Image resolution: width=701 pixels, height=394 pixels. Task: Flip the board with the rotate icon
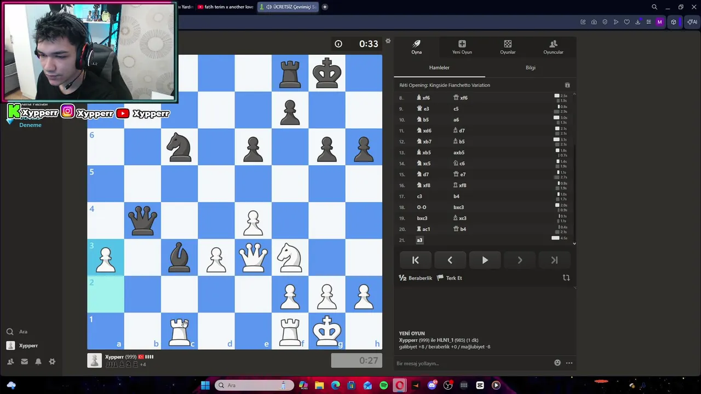tap(566, 278)
